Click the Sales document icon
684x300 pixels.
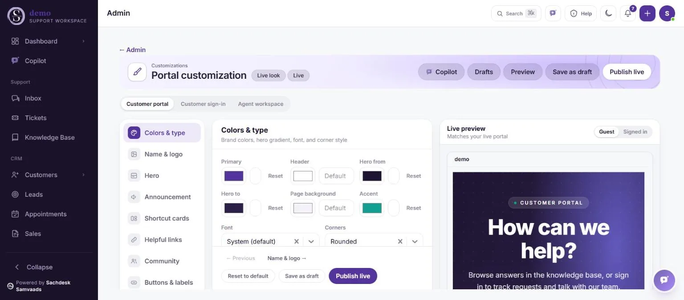[x=15, y=234]
